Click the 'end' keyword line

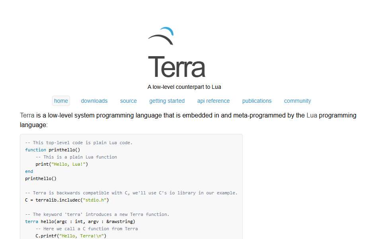[29, 171]
